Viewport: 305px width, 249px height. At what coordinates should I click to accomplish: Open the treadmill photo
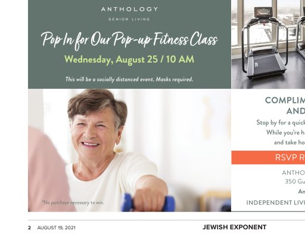pyautogui.click(x=268, y=44)
